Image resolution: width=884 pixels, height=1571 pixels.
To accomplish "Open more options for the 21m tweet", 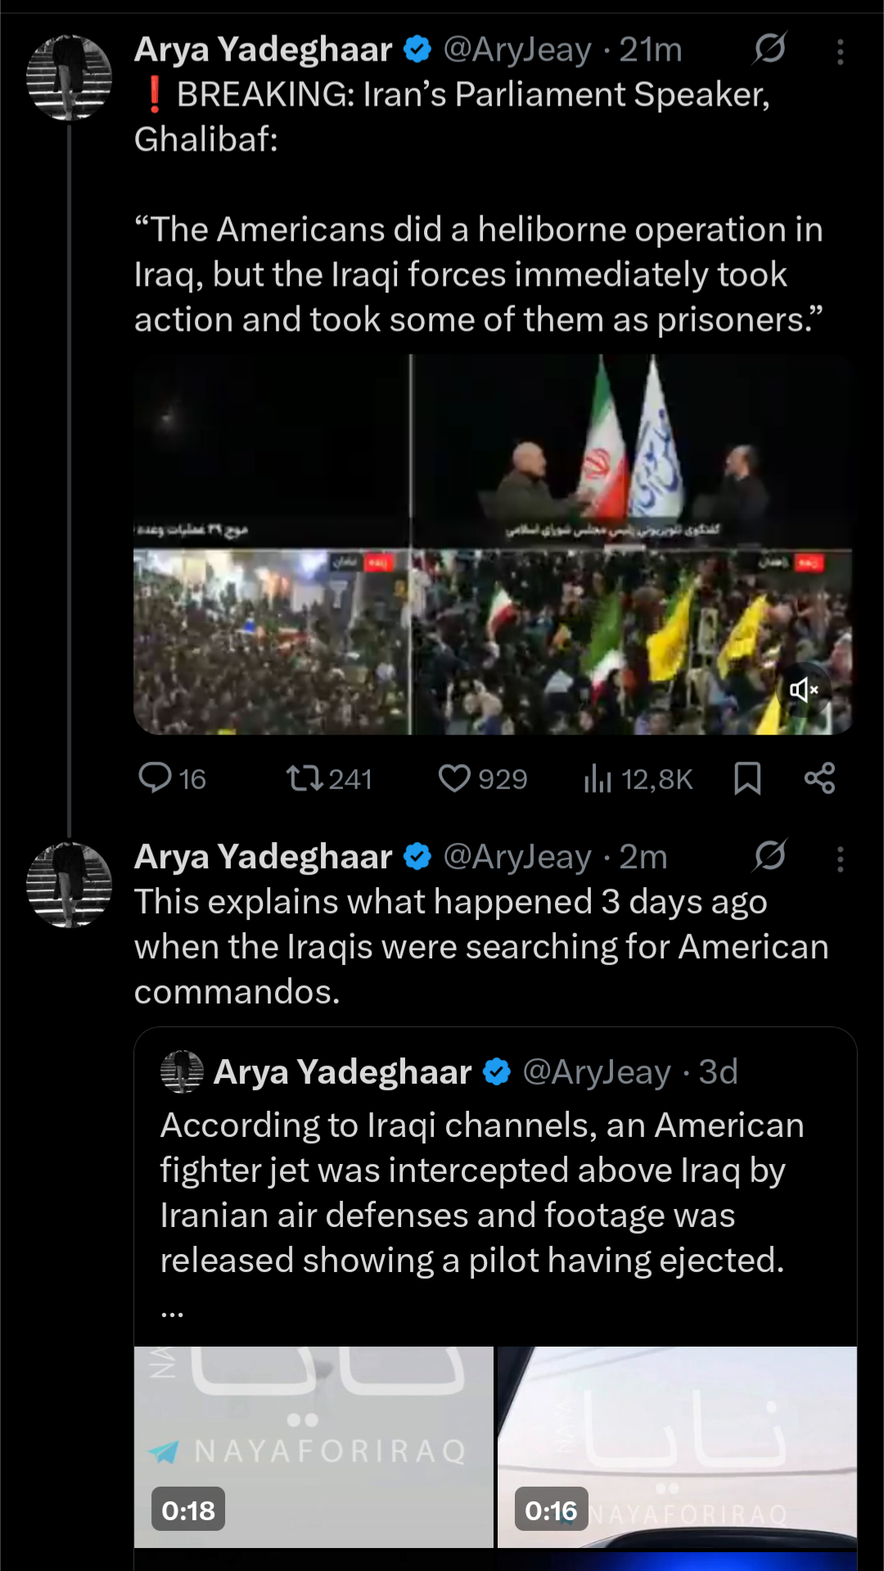I will point(840,52).
